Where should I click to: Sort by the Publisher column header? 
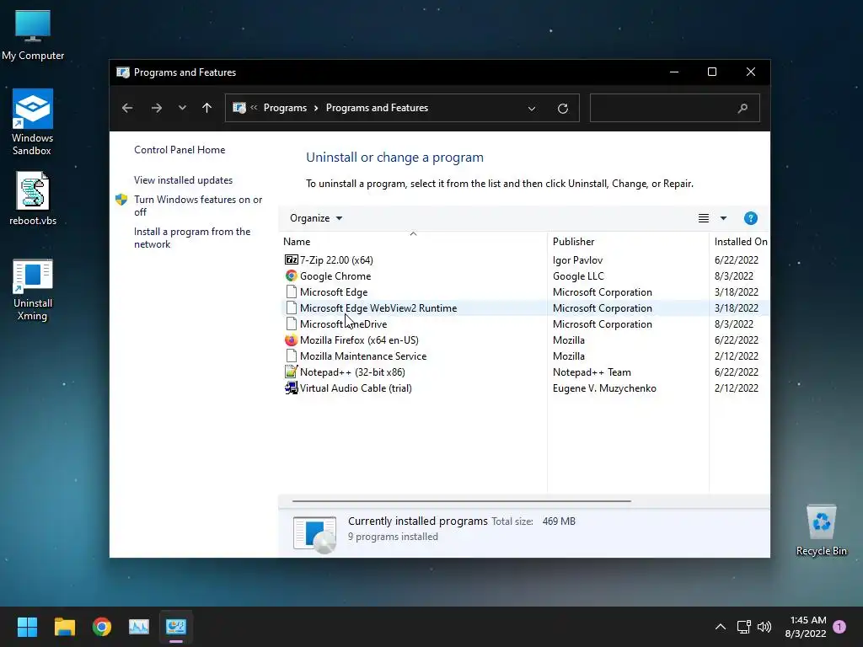[x=628, y=242]
